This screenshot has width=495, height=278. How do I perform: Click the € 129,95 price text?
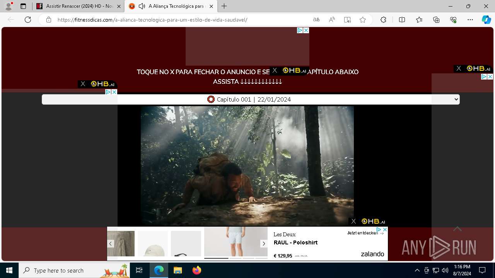pos(283,256)
